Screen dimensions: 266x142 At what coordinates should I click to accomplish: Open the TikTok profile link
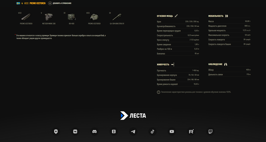click(x=152, y=131)
